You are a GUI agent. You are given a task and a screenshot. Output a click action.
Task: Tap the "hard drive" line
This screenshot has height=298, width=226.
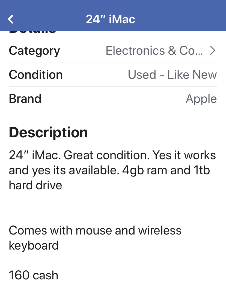click(35, 185)
